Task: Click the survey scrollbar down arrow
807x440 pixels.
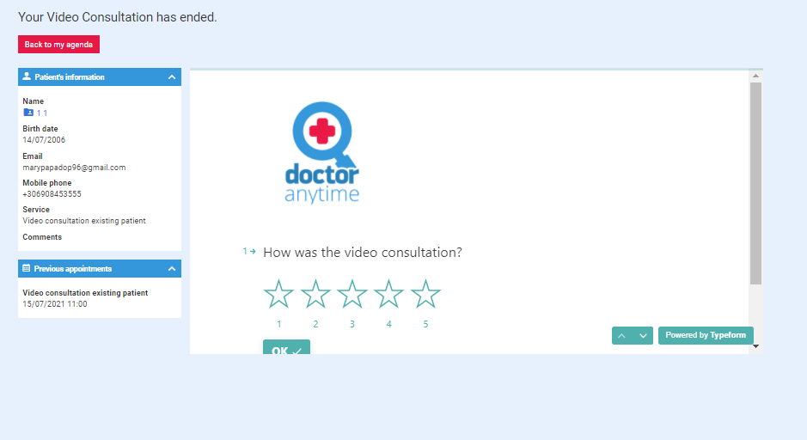Action: 755,346
